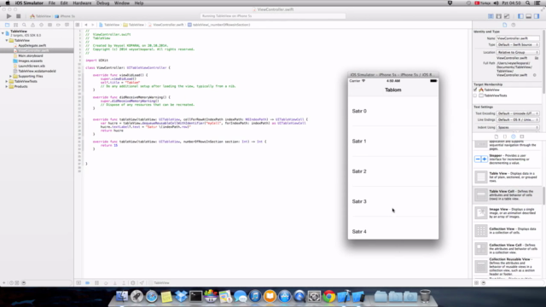Reveal ViewController.swift in Finder arrow
The width and height of the screenshot is (546, 307).
pos(535,75)
